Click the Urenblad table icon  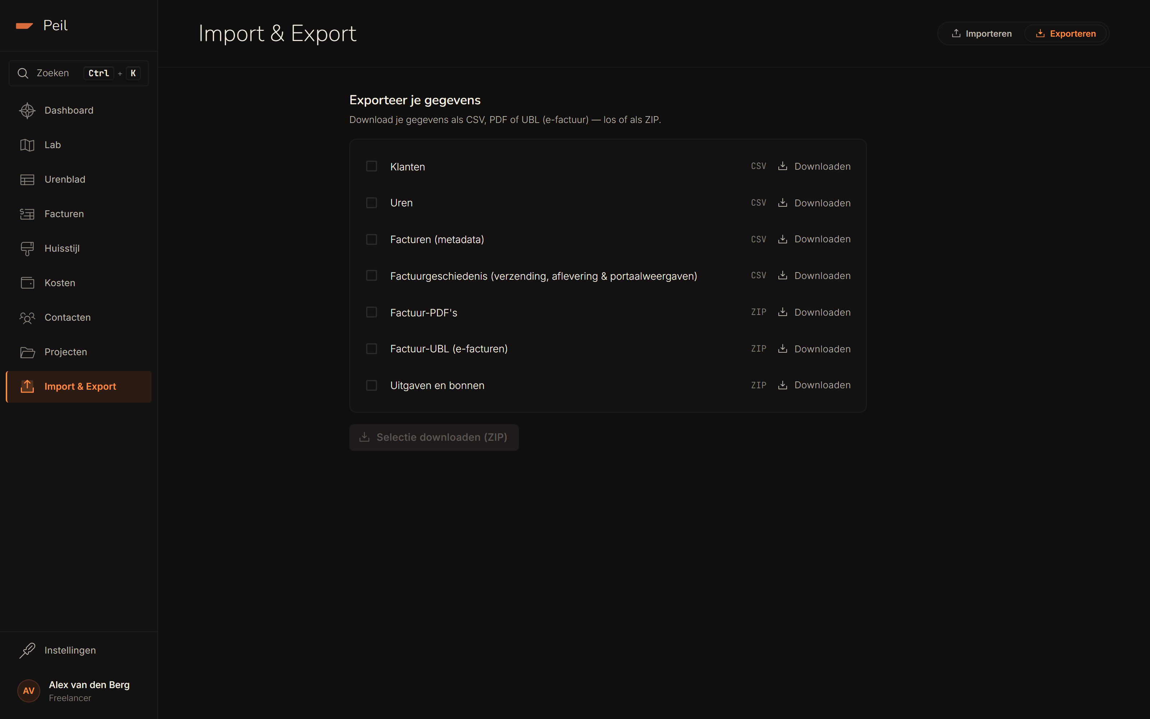pyautogui.click(x=27, y=180)
